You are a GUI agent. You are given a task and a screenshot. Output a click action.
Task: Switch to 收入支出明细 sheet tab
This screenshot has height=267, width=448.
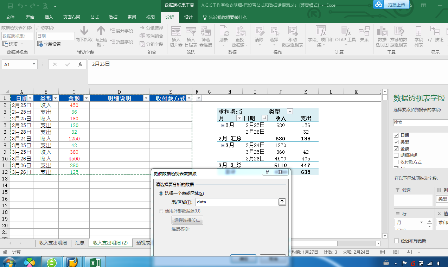[53, 243]
